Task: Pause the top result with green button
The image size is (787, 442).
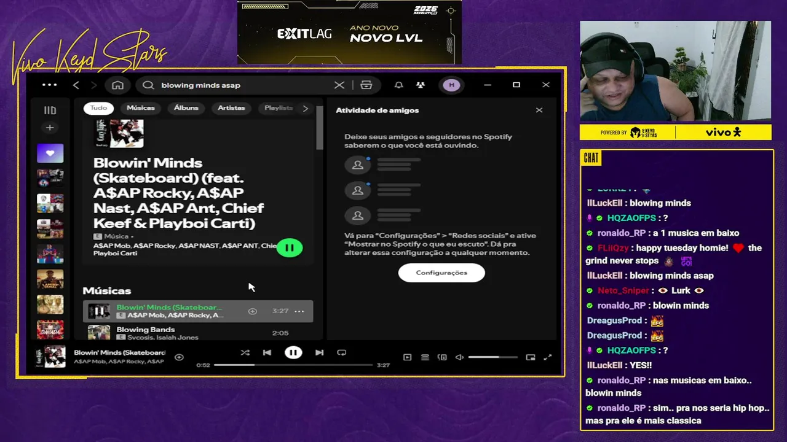Action: pos(290,248)
